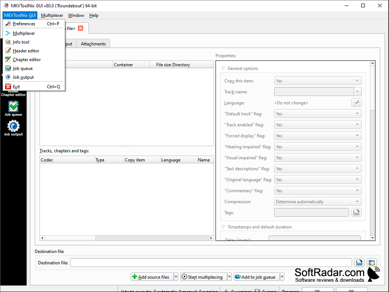Screen dimensions: 389x292
Task: Open the Window menu
Action: [76, 15]
